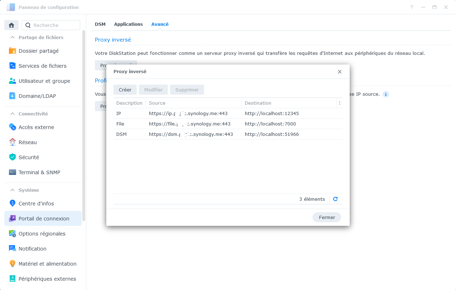The image size is (456, 290).
Task: Click the Créer button
Action: pos(125,90)
